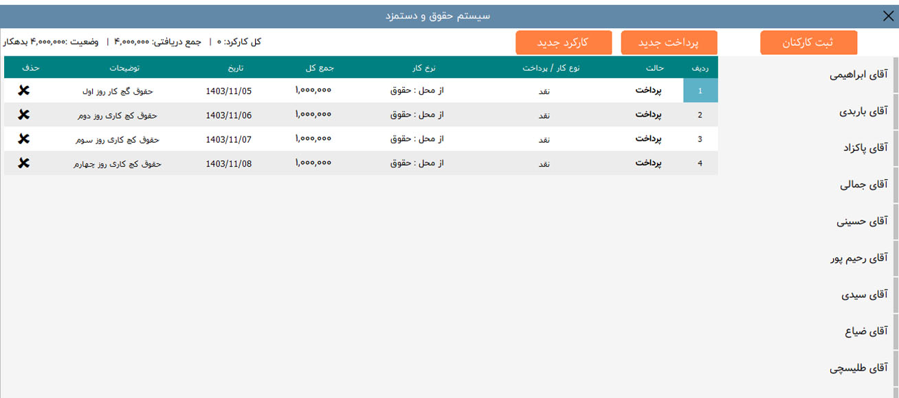Open کارکرد جدید to record new work

(564, 42)
